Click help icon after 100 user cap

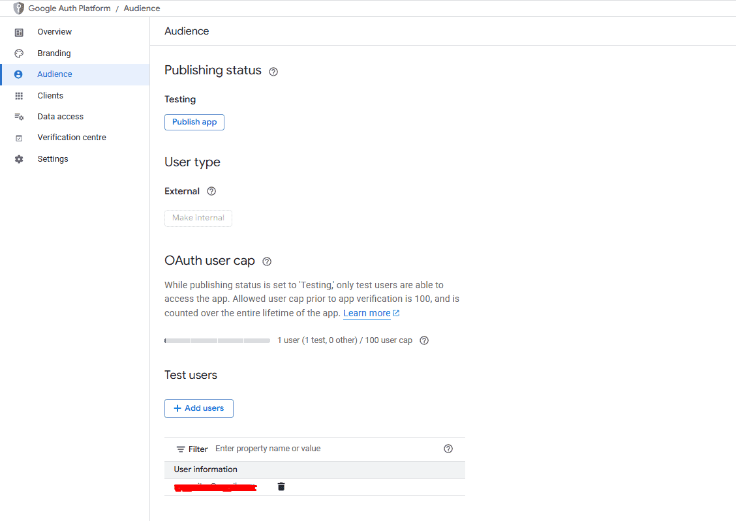424,340
